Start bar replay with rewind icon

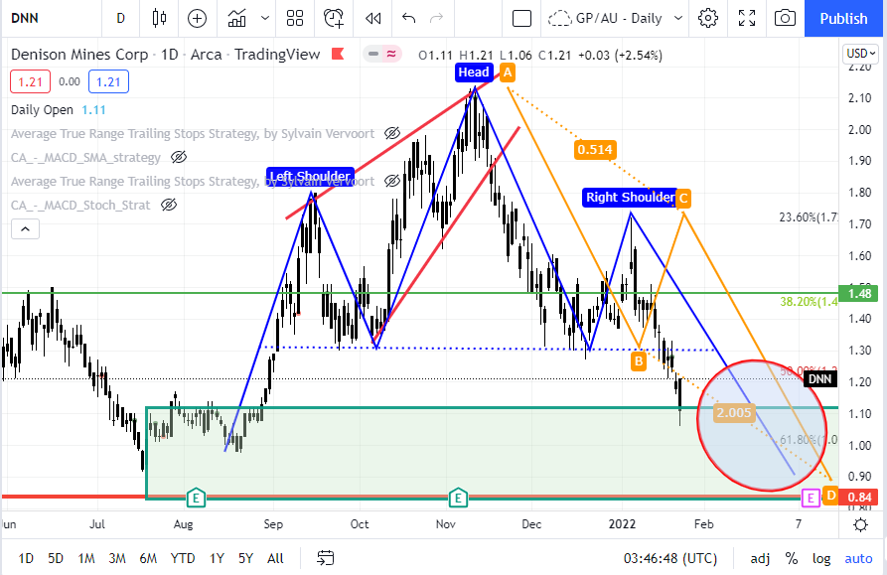(372, 19)
